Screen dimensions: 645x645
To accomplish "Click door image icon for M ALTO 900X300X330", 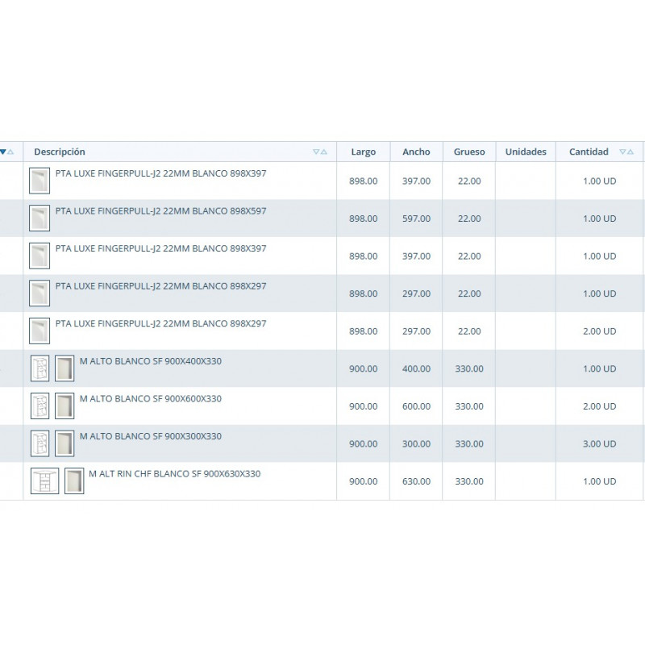I will tap(64, 443).
